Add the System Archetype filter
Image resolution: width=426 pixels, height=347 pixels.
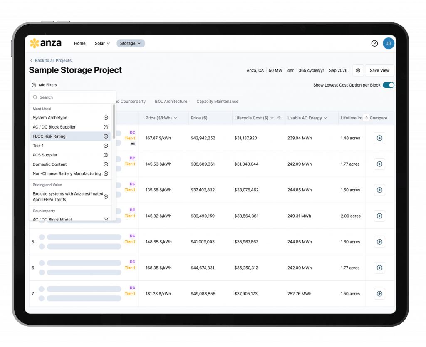coord(106,118)
